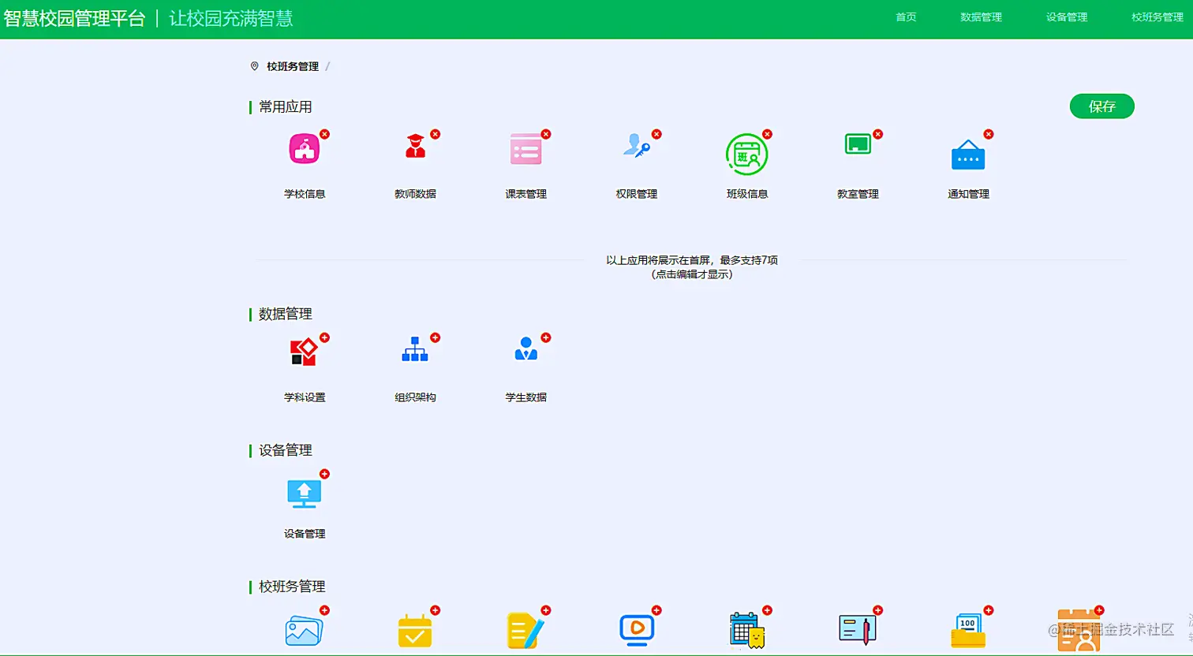
Task: Click the 智慧校园管理平台 header title
Action: [x=75, y=19]
